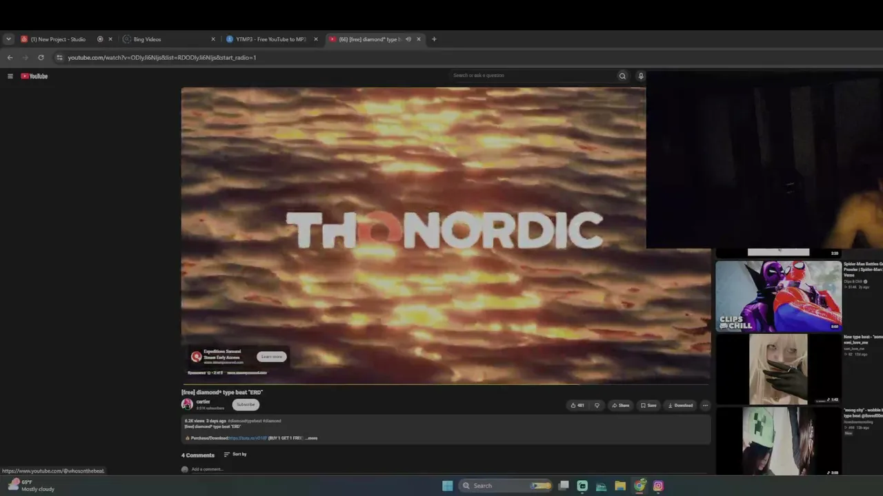Switch to YTMP3 Free YouTube to MP3 tab
The width and height of the screenshot is (883, 496).
272,39
